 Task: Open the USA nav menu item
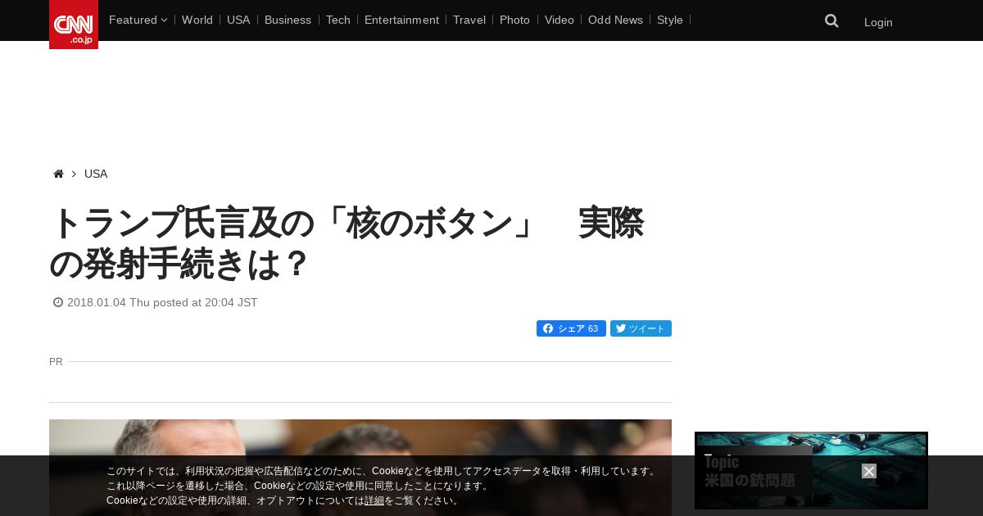coord(238,20)
